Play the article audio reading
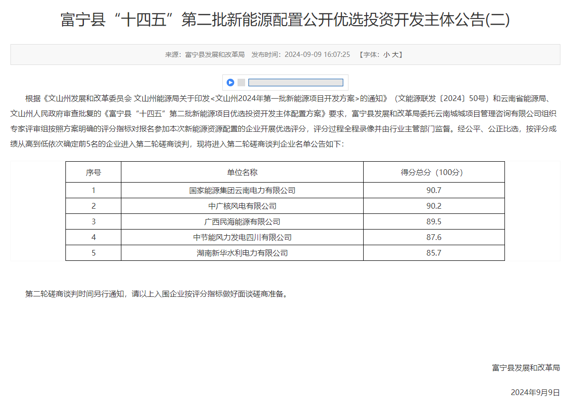This screenshot has height=405, width=568. pos(230,83)
